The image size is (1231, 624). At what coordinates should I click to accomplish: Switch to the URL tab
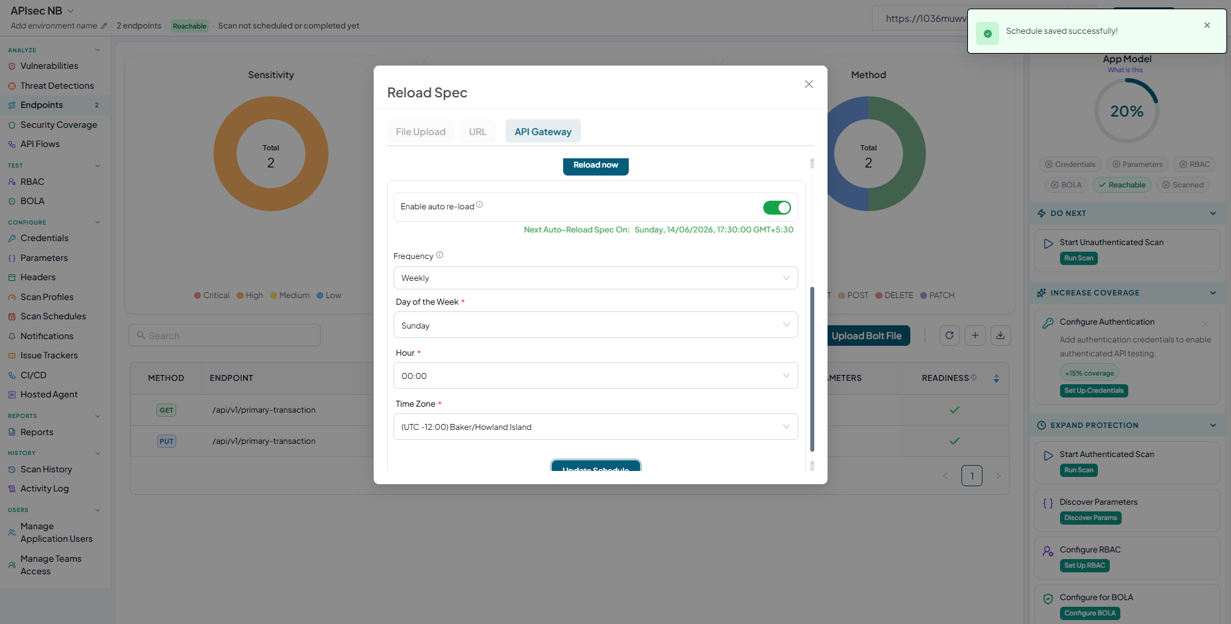click(x=478, y=132)
